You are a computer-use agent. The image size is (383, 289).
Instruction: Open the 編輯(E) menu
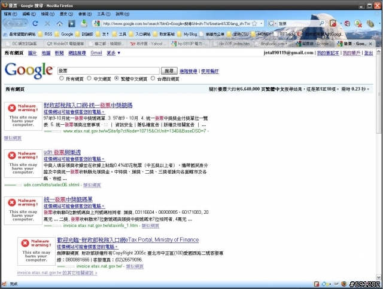(29, 14)
